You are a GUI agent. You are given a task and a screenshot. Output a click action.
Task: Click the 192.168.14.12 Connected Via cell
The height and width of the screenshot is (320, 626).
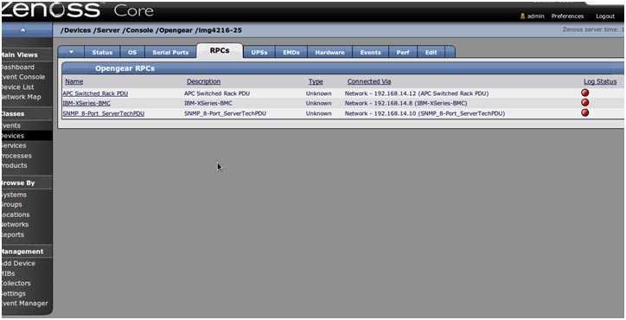417,93
